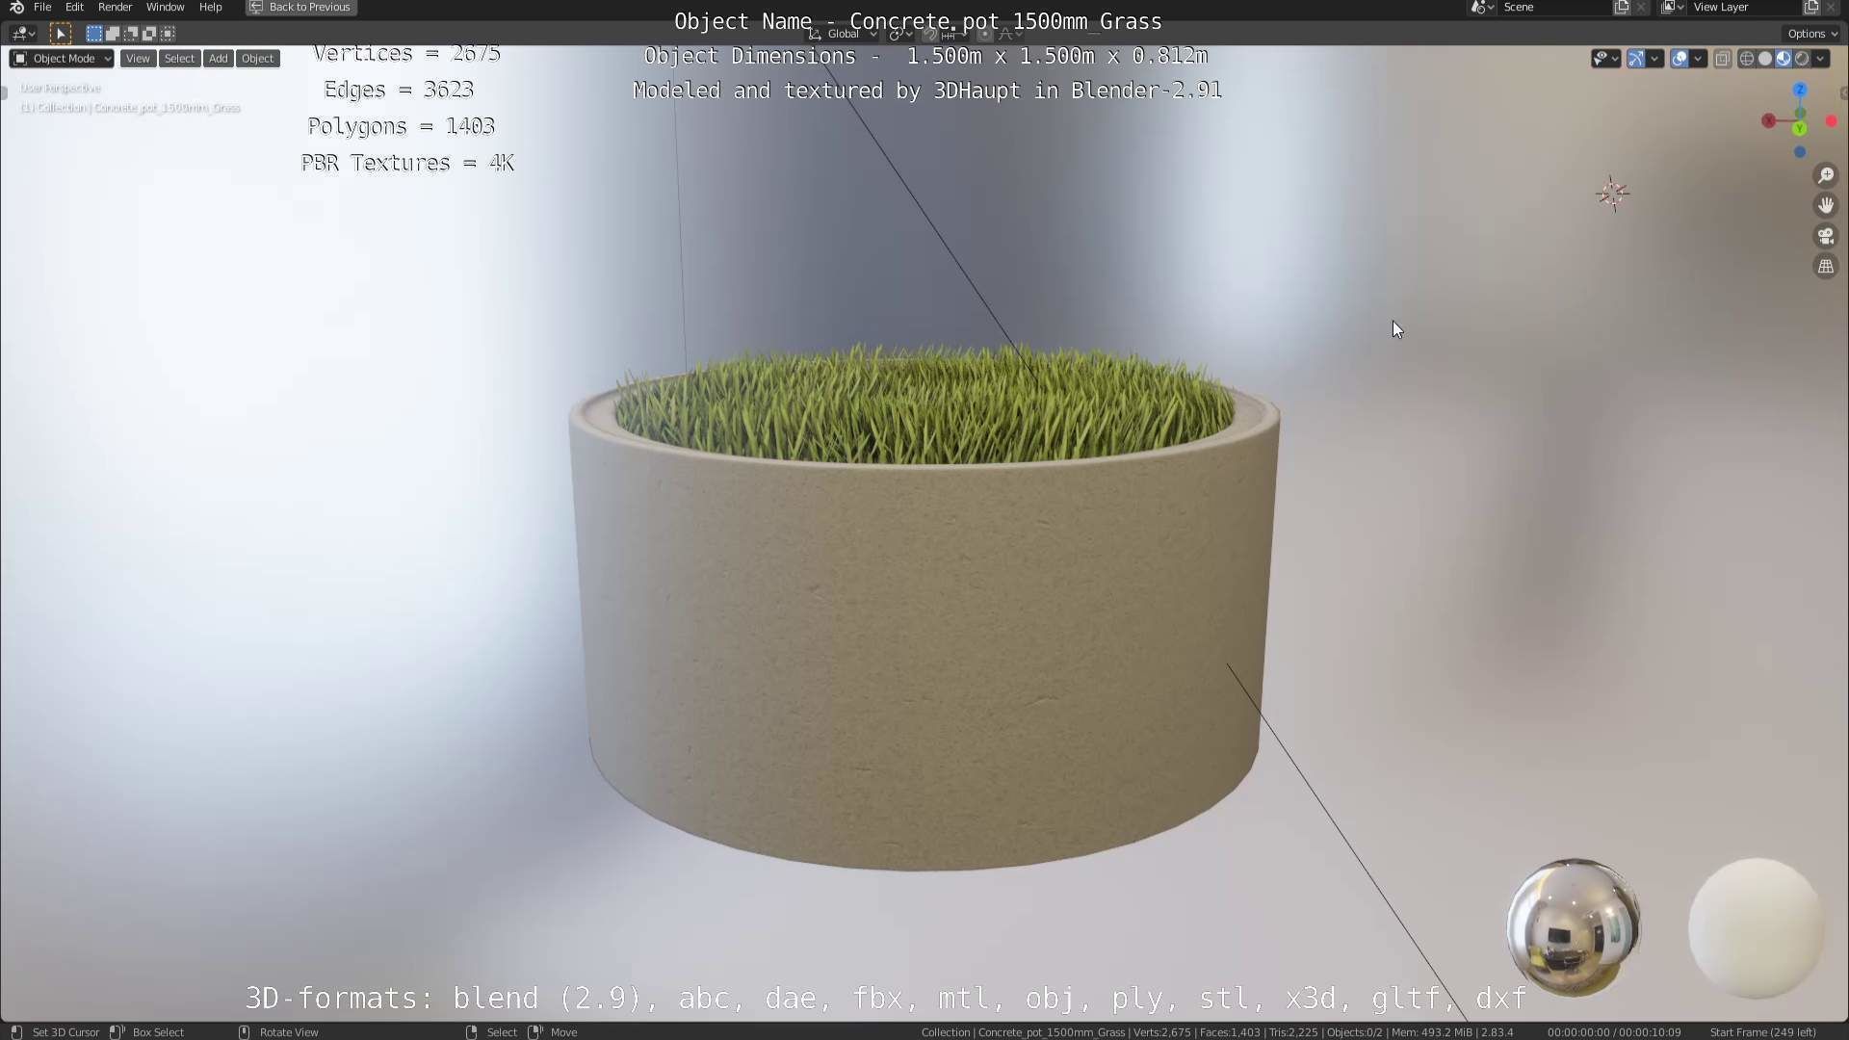Switch to Rendered shading
The image size is (1849, 1040).
pos(1802,59)
